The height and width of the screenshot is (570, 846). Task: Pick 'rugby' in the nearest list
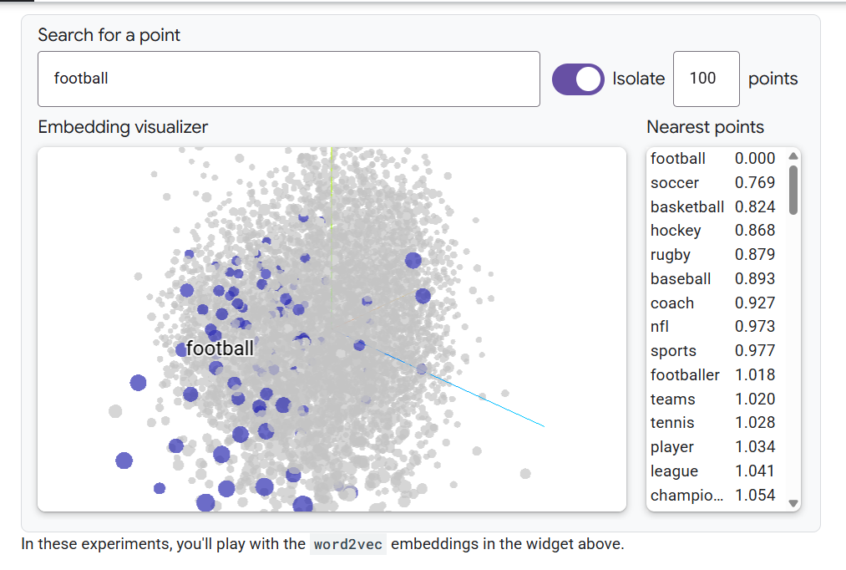coord(671,255)
